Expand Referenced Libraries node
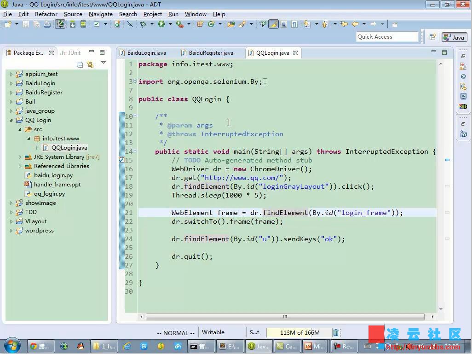Image resolution: width=472 pixels, height=354 pixels. (20, 166)
